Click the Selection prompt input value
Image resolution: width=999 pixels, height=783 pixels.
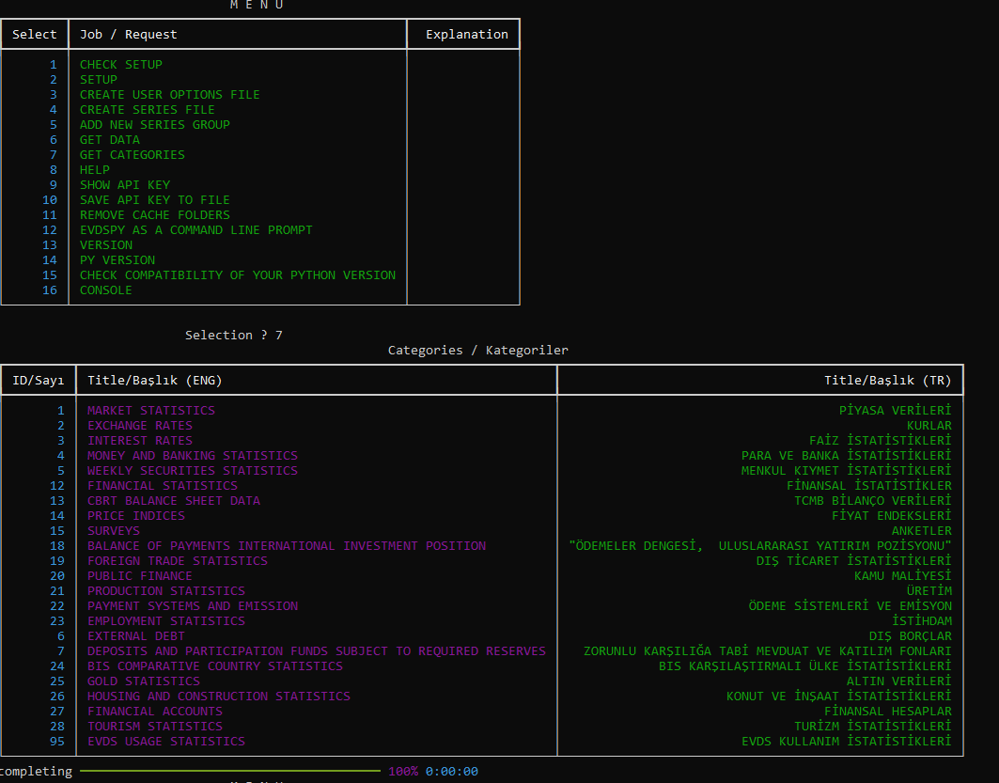tap(278, 336)
